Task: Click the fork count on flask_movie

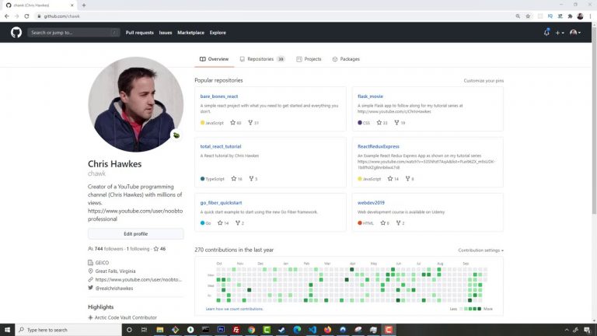Action: click(400, 123)
